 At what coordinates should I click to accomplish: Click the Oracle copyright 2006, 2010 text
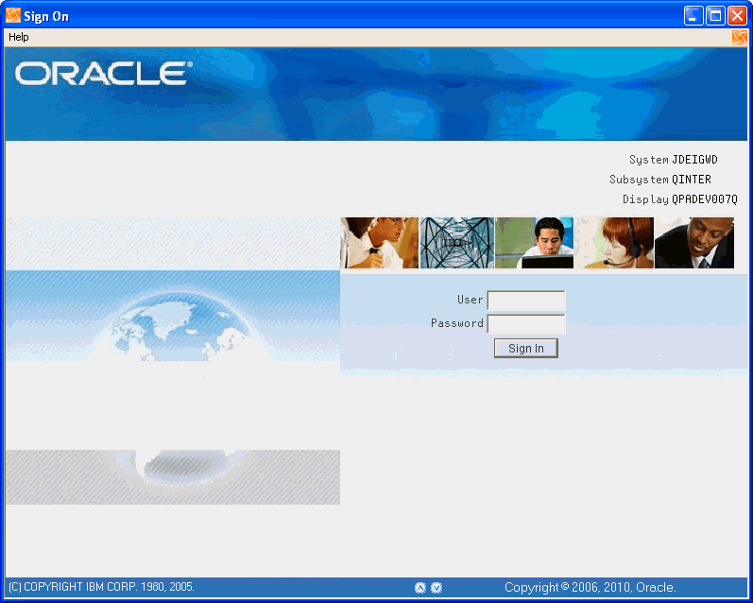(590, 587)
